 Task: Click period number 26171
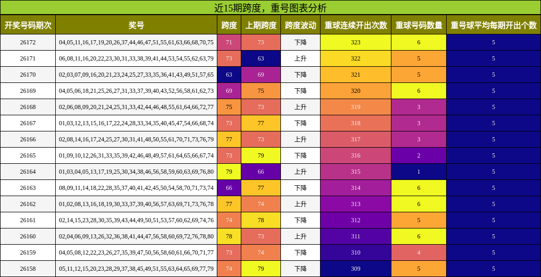click(28, 59)
